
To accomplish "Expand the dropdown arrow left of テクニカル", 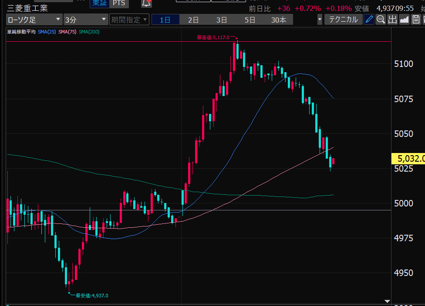I will point(320,20).
